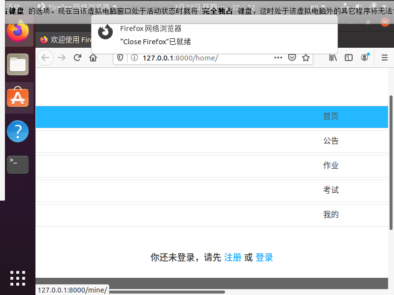This screenshot has width=394, height=295.
Task: Open the Firefox account icon
Action: point(364,58)
